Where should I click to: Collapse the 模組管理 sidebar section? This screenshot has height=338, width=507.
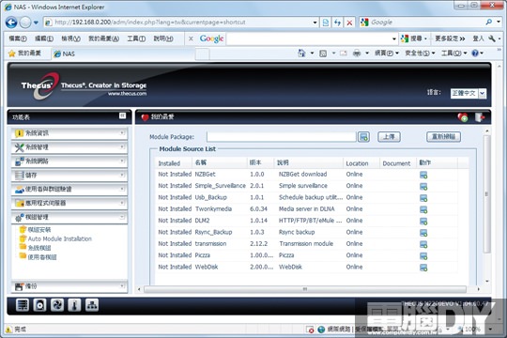(x=69, y=217)
